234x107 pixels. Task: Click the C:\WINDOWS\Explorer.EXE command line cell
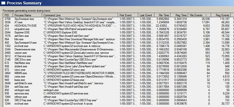pos(60,32)
